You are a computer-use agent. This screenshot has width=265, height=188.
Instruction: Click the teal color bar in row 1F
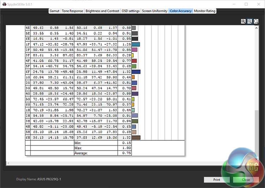tap(136, 44)
